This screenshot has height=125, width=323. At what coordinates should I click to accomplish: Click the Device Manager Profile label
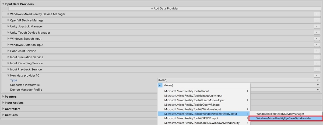26,90
